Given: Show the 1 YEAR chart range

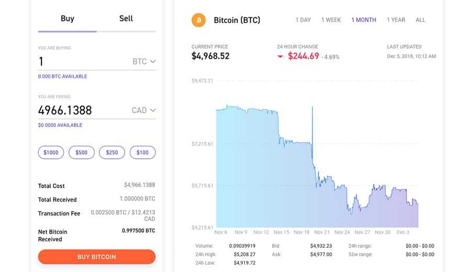Looking at the screenshot, I should [x=396, y=20].
